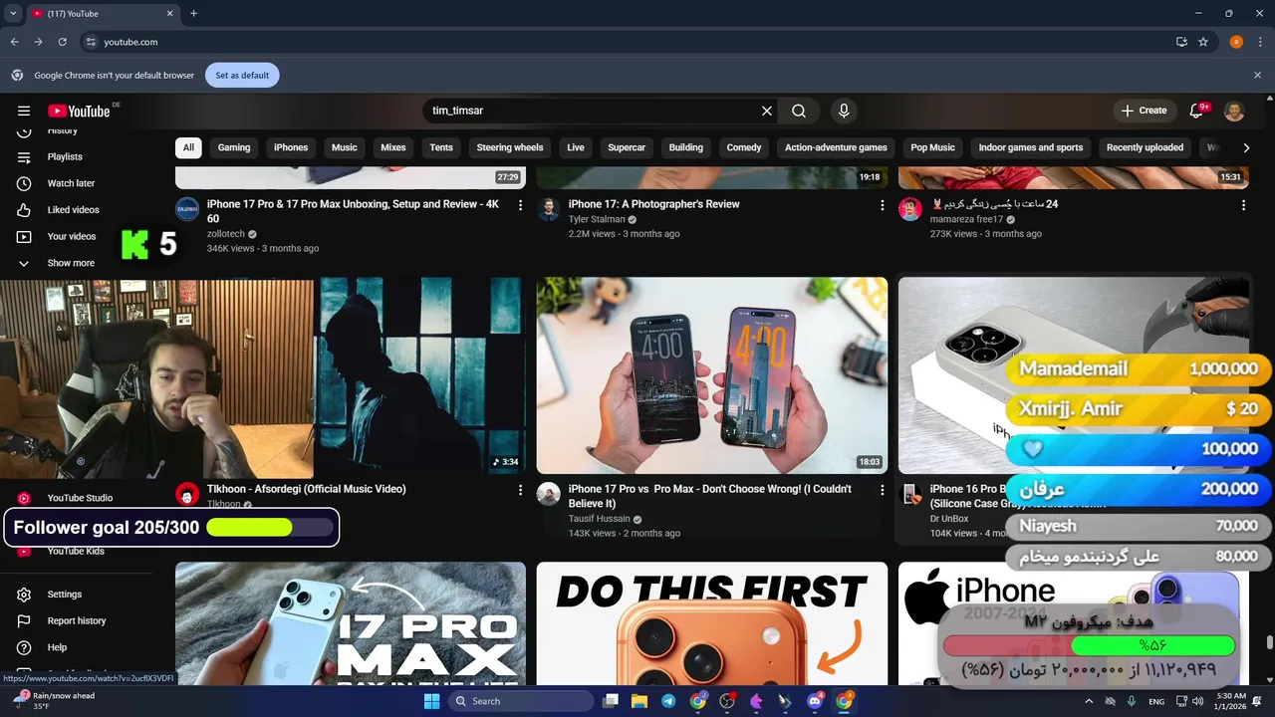Image resolution: width=1275 pixels, height=717 pixels.
Task: Click the Create button
Action: point(1144,111)
